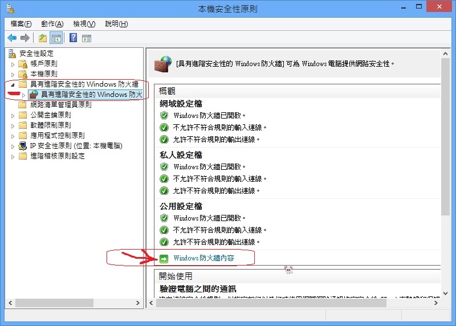456x326 pixels.
Task: Open the 說明(H) menu
Action: [116, 24]
